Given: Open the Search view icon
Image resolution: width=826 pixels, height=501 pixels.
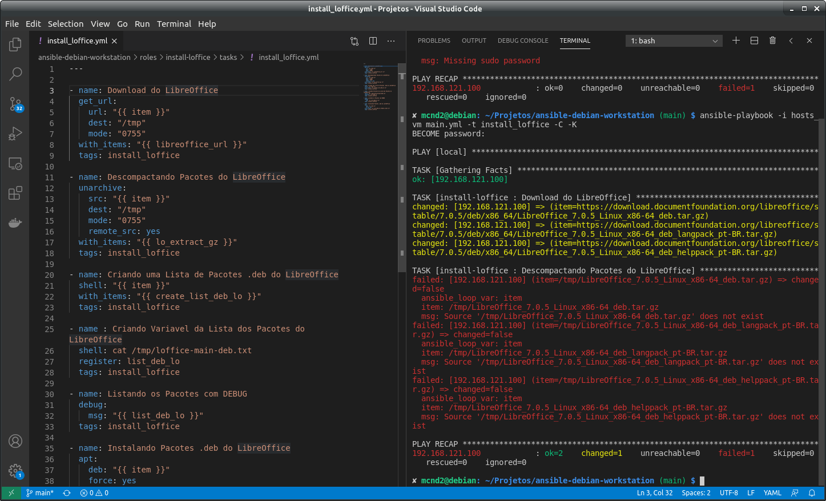Looking at the screenshot, I should tap(15, 74).
